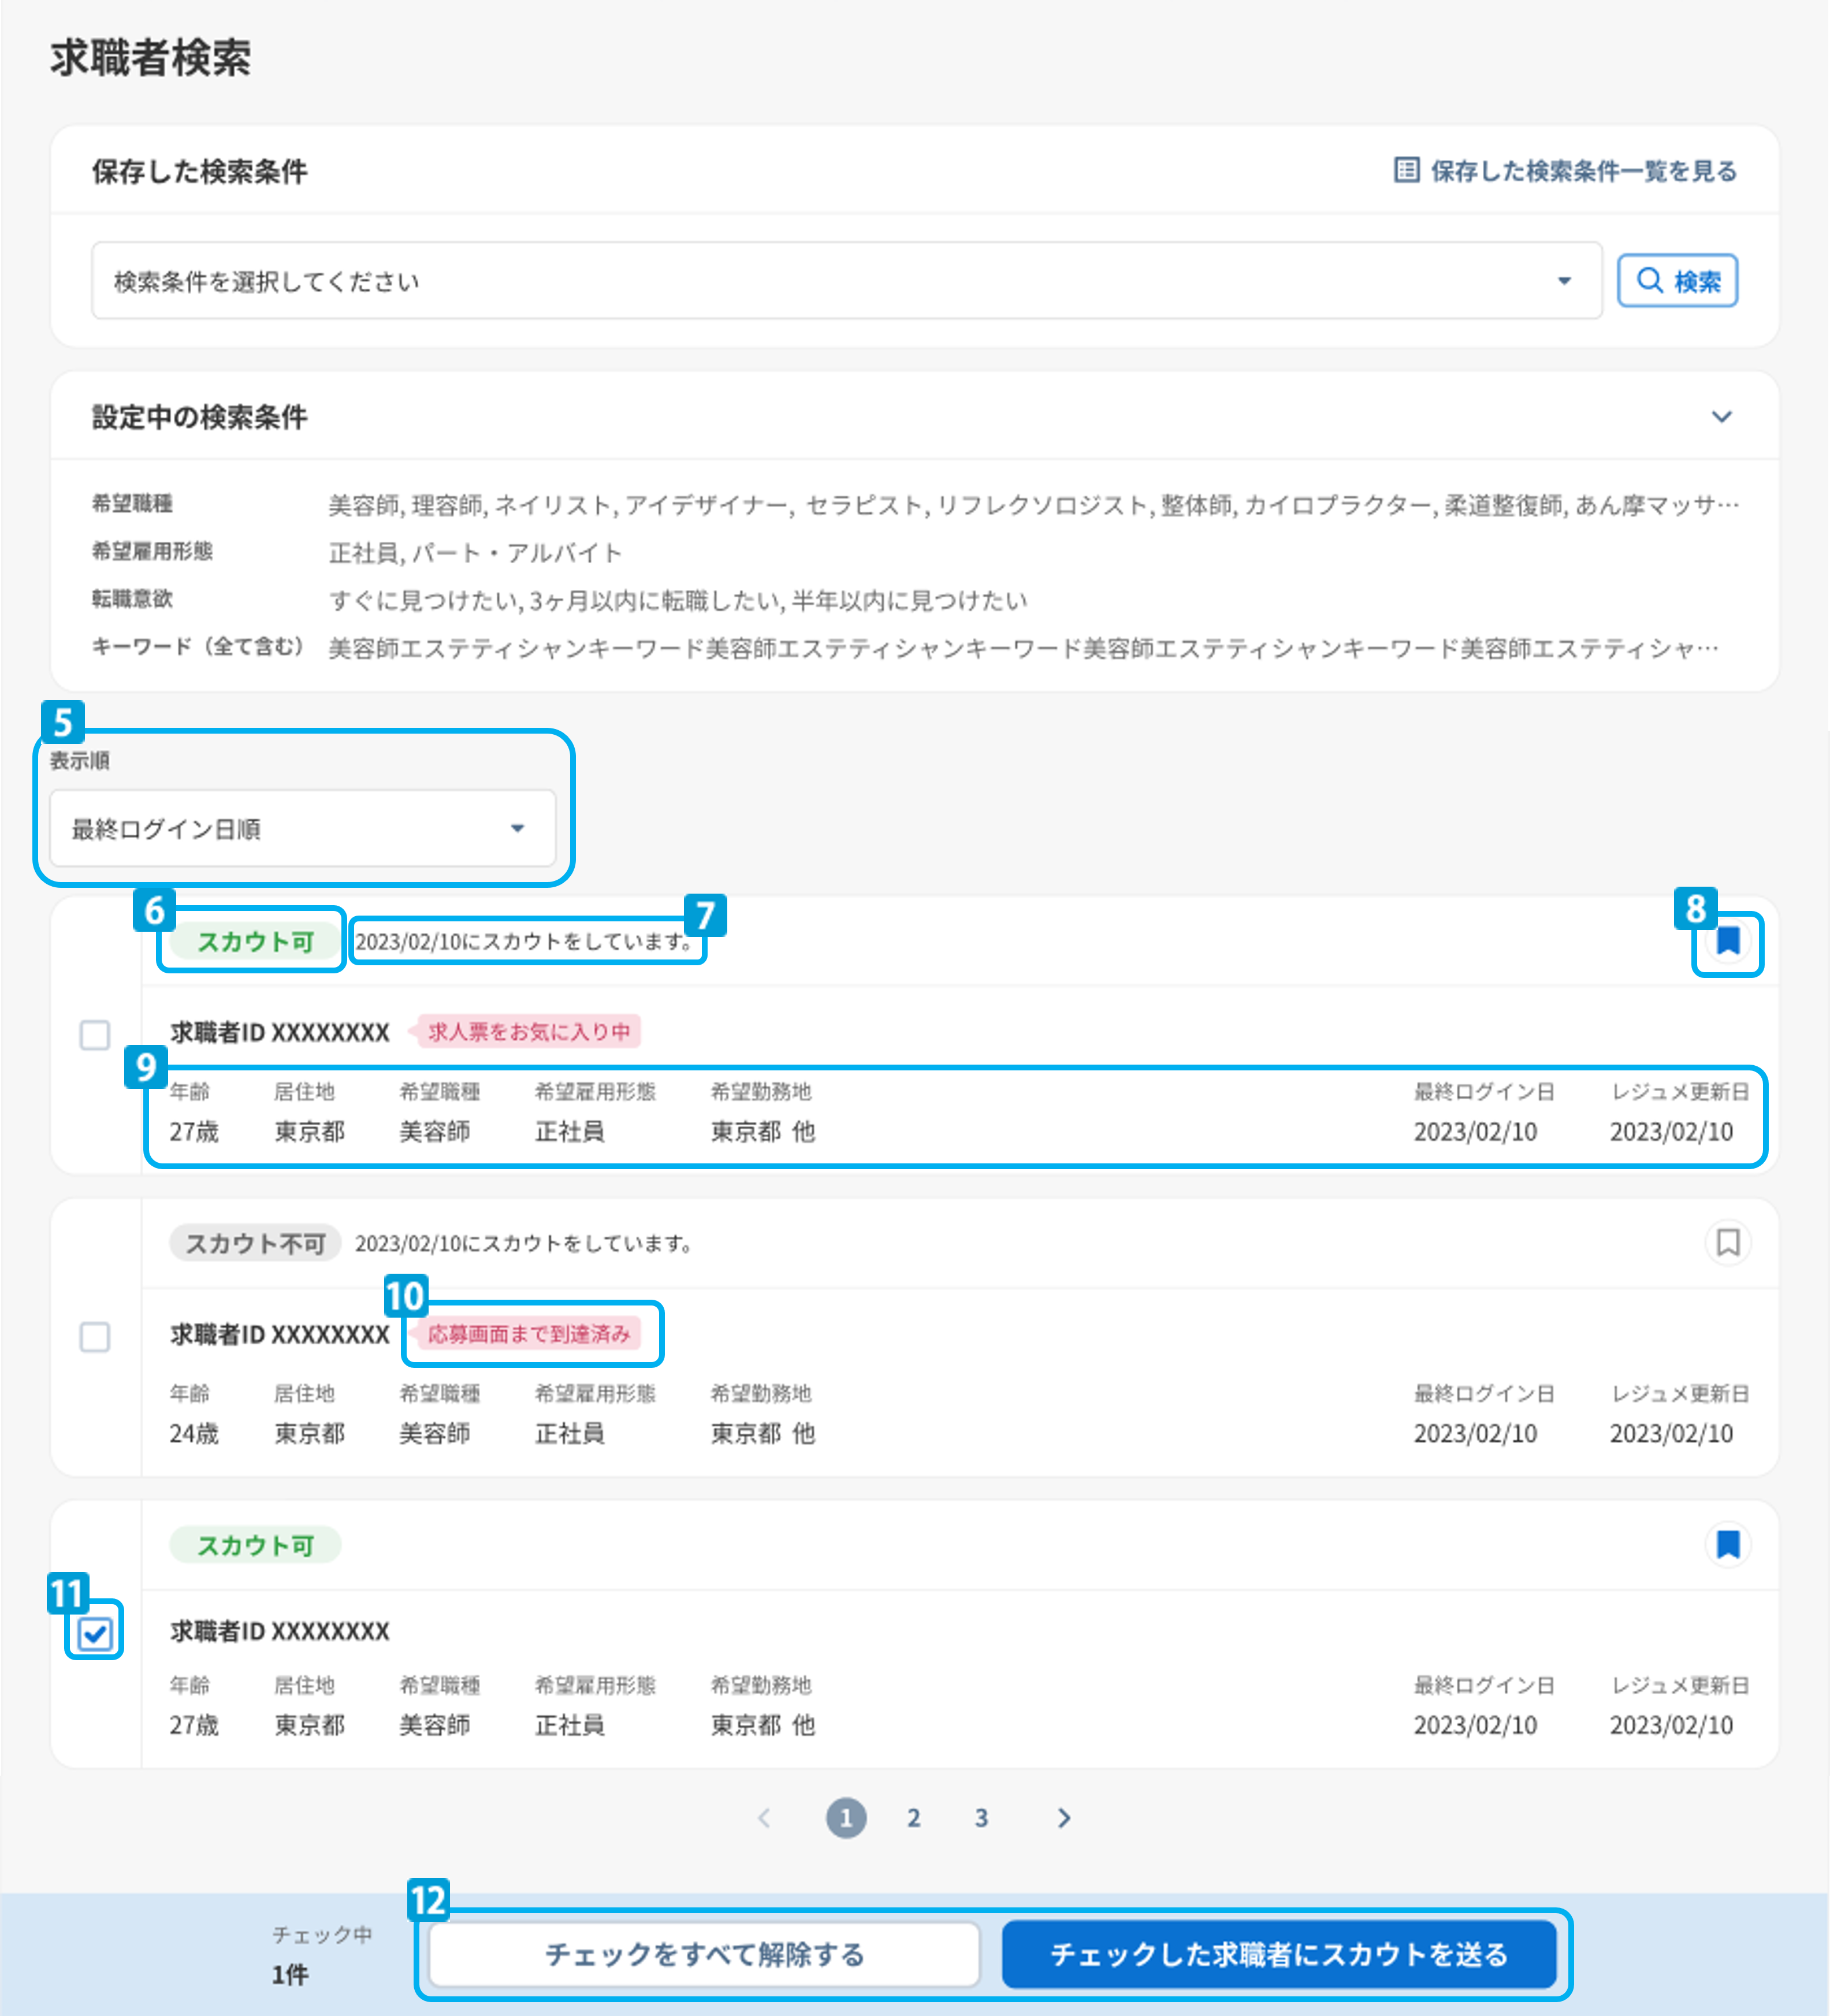The image size is (1830, 2016).
Task: Click the previous page arrow in pagination
Action: pos(764,1818)
